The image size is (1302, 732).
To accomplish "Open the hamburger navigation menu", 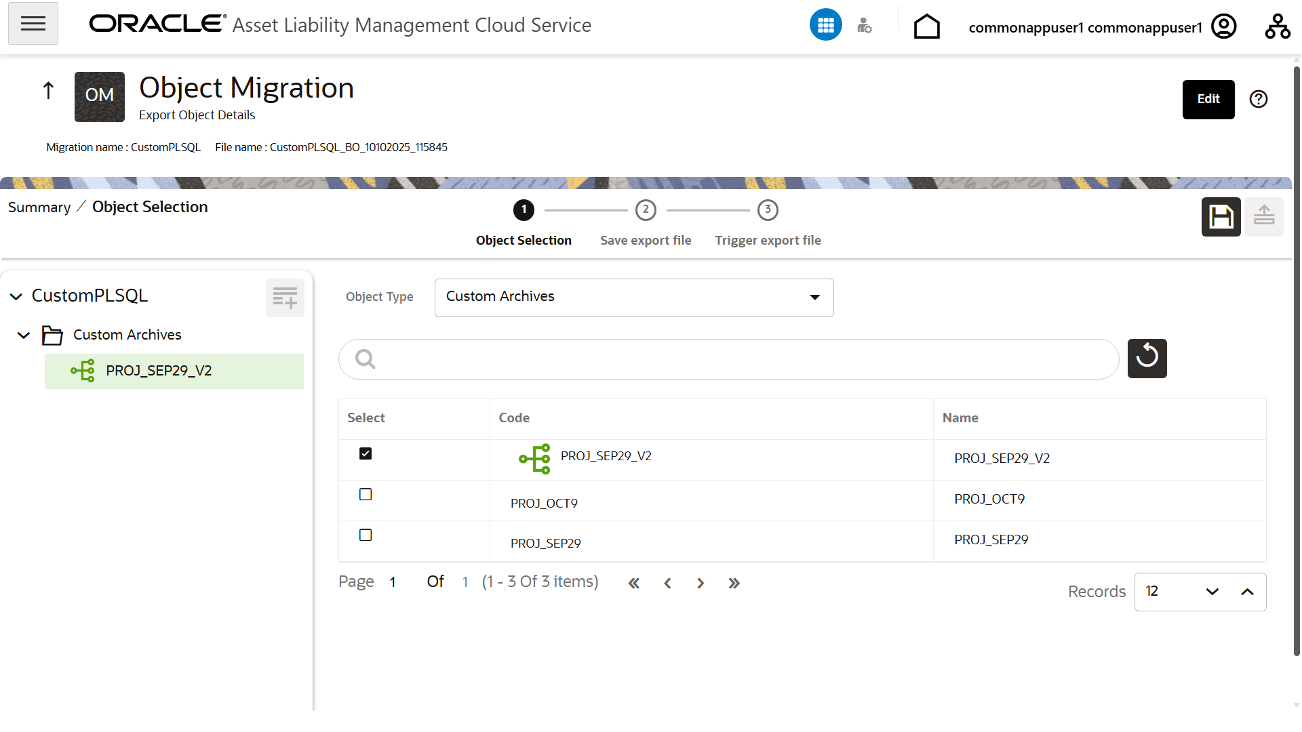I will click(x=33, y=24).
